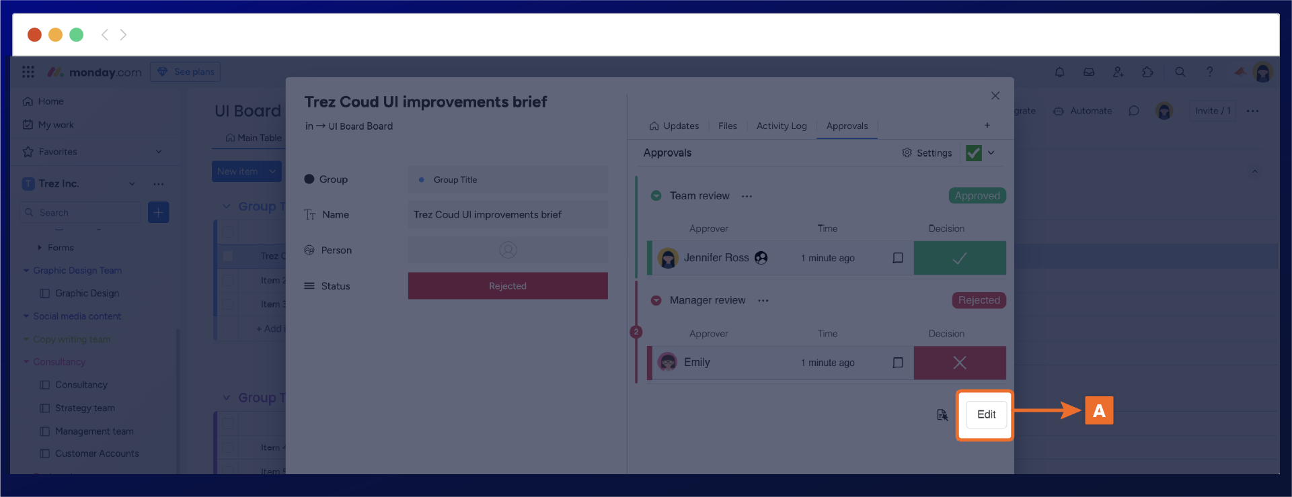This screenshot has height=497, width=1292.
Task: Collapse the Team review approval step
Action: (656, 196)
